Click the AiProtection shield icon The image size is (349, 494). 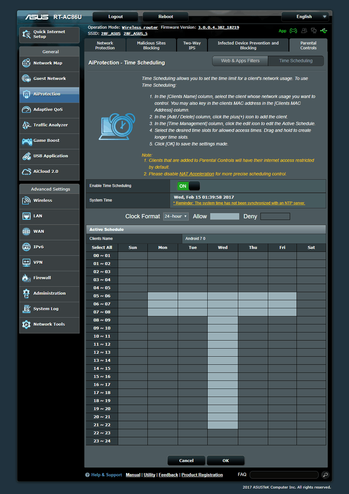(x=26, y=94)
